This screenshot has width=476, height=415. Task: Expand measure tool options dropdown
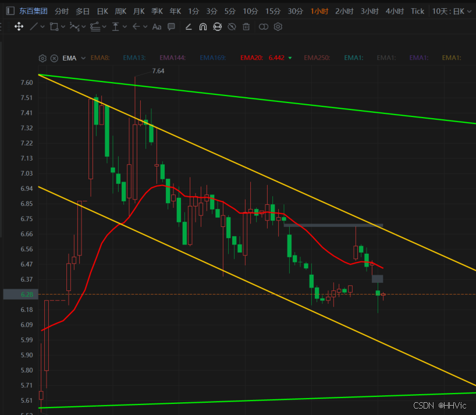125,27
